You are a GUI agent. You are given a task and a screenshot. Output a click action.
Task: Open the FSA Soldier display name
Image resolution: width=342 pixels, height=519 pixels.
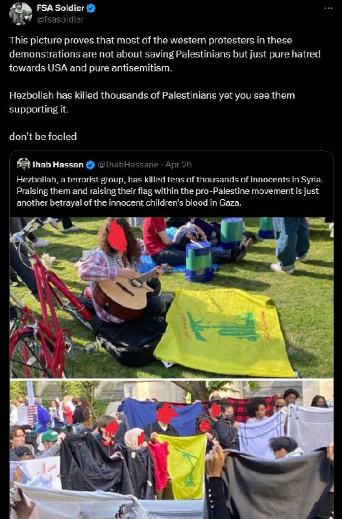click(60, 8)
